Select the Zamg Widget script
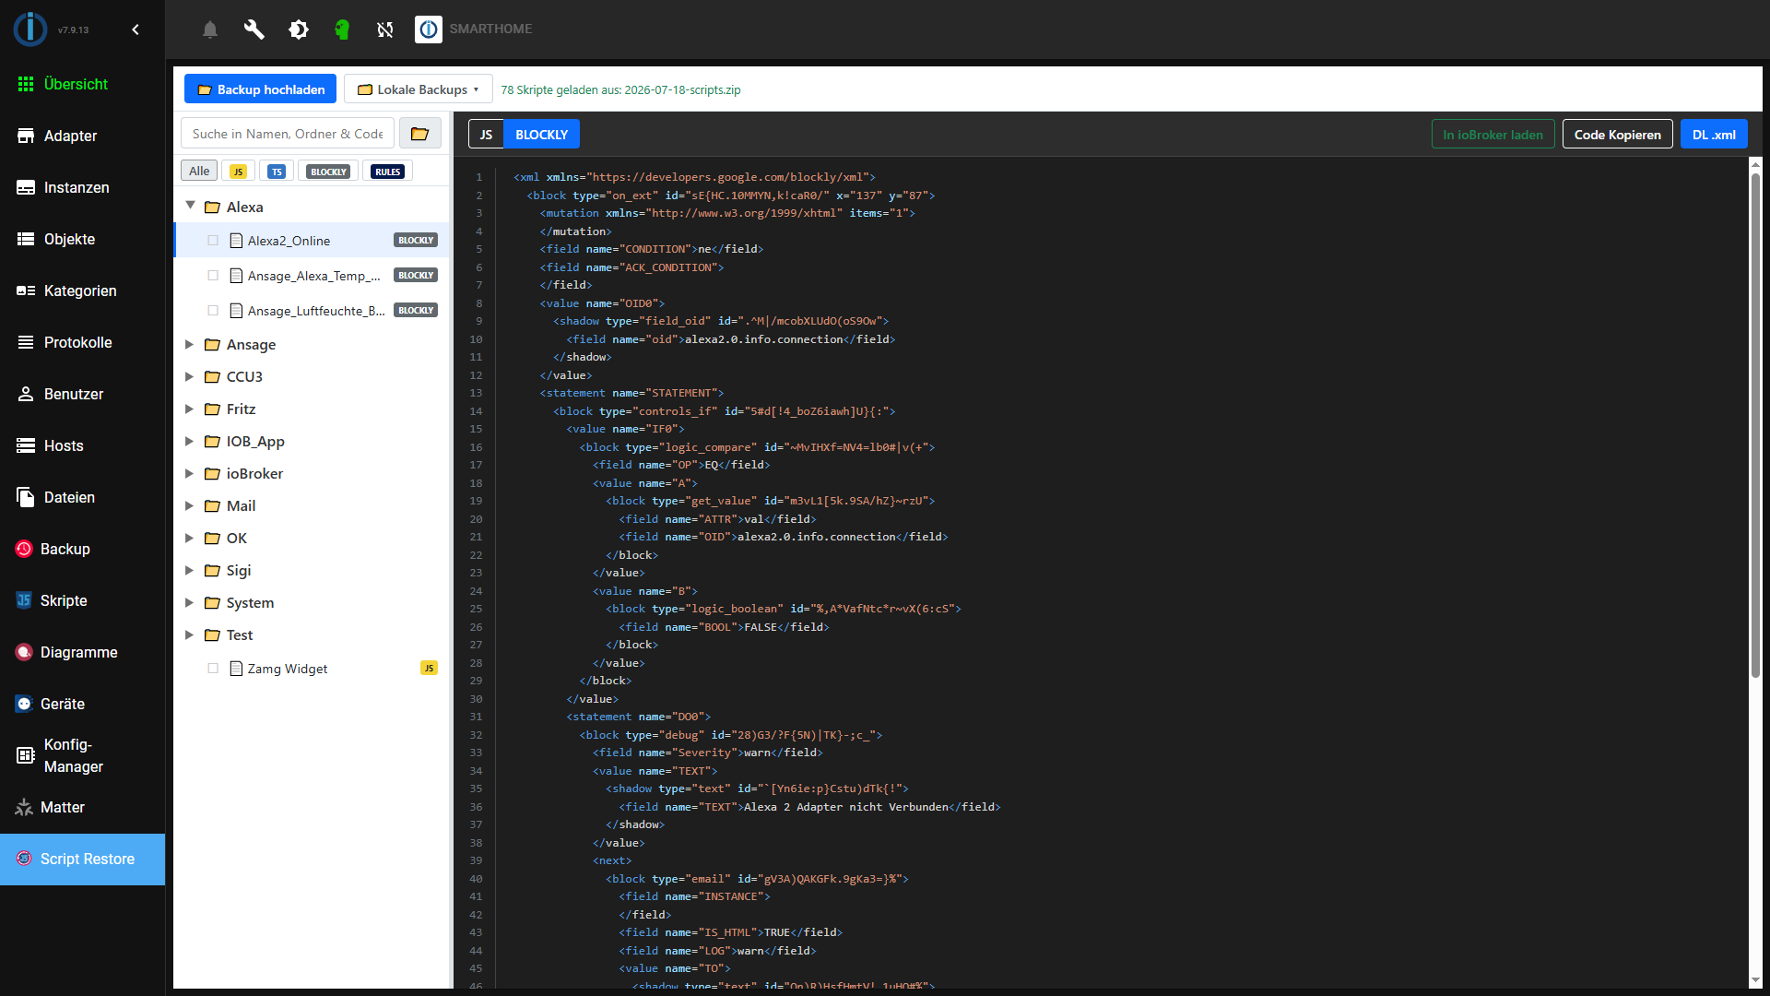The image size is (1770, 996). coord(312,669)
